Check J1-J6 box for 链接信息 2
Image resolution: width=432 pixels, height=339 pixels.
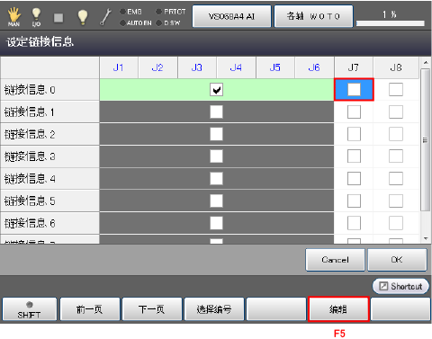pyautogui.click(x=216, y=134)
